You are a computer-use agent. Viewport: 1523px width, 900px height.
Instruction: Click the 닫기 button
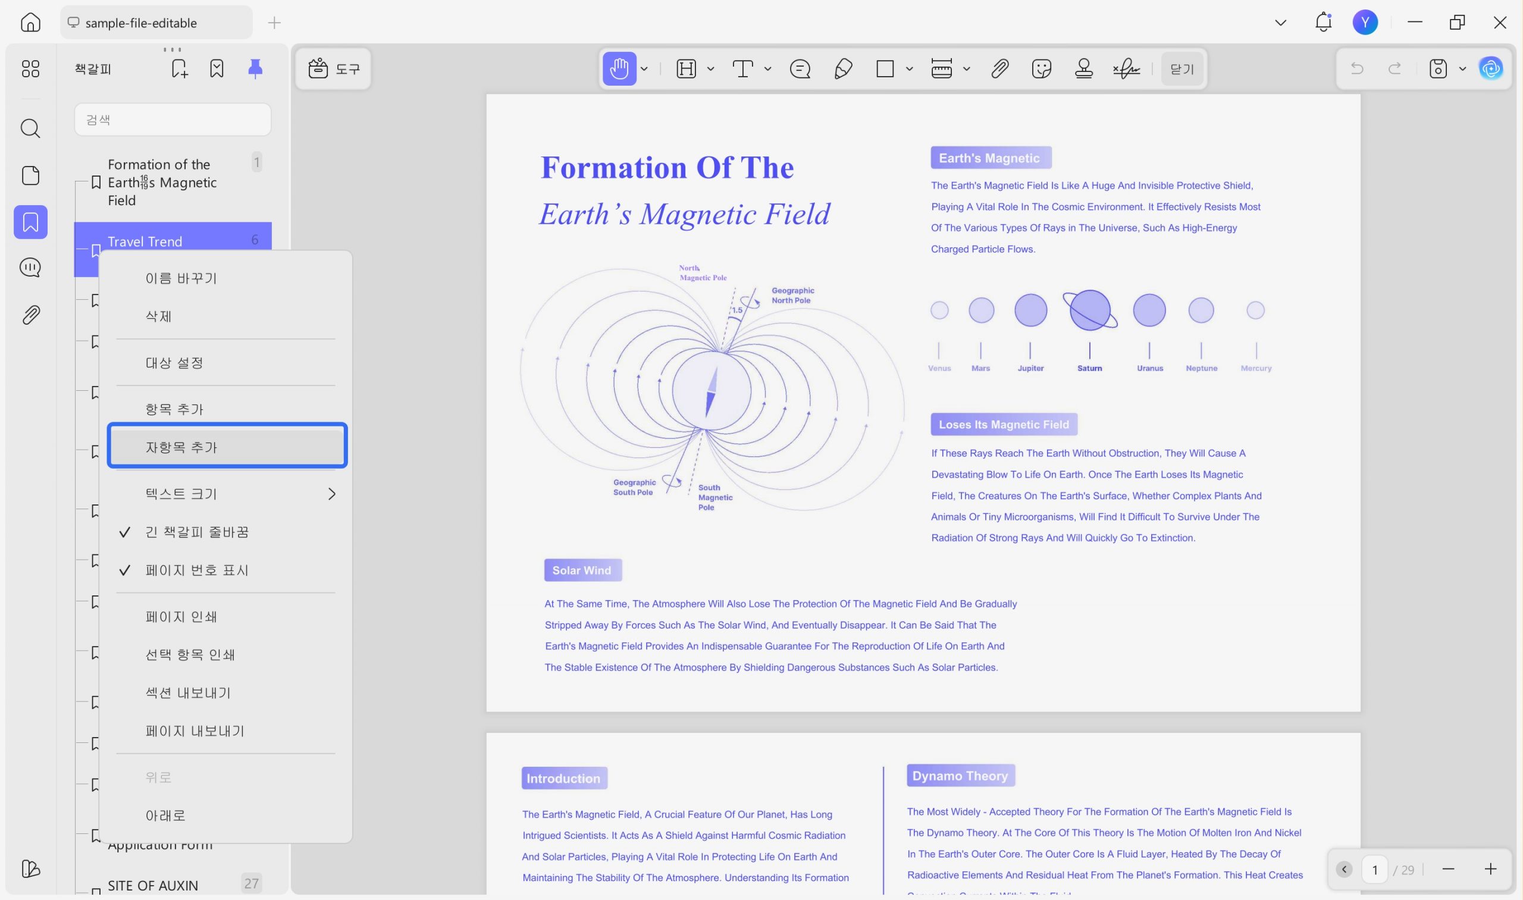(x=1182, y=68)
